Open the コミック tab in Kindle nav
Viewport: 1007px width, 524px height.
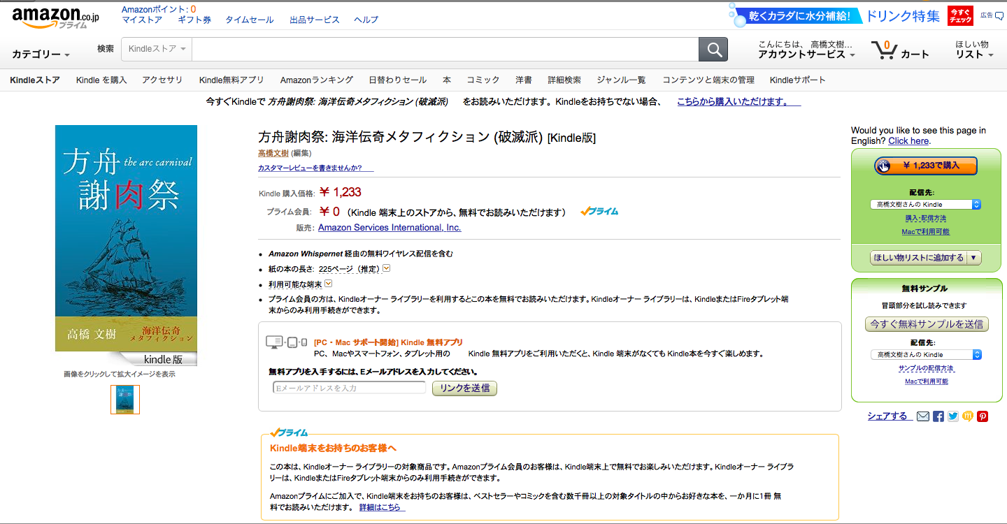coord(483,80)
